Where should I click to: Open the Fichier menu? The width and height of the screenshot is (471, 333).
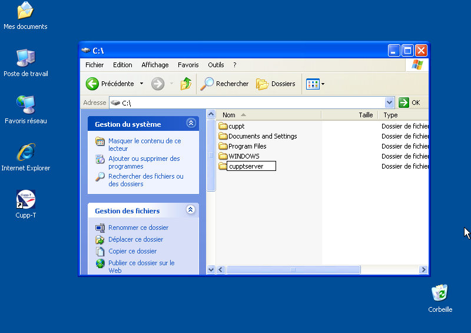pyautogui.click(x=94, y=65)
